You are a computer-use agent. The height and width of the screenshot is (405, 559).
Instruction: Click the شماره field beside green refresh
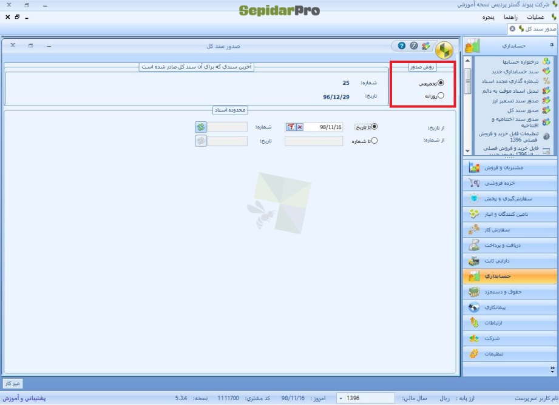[x=228, y=127]
